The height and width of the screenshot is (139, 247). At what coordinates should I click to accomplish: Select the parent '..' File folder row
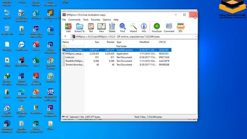pos(117,46)
